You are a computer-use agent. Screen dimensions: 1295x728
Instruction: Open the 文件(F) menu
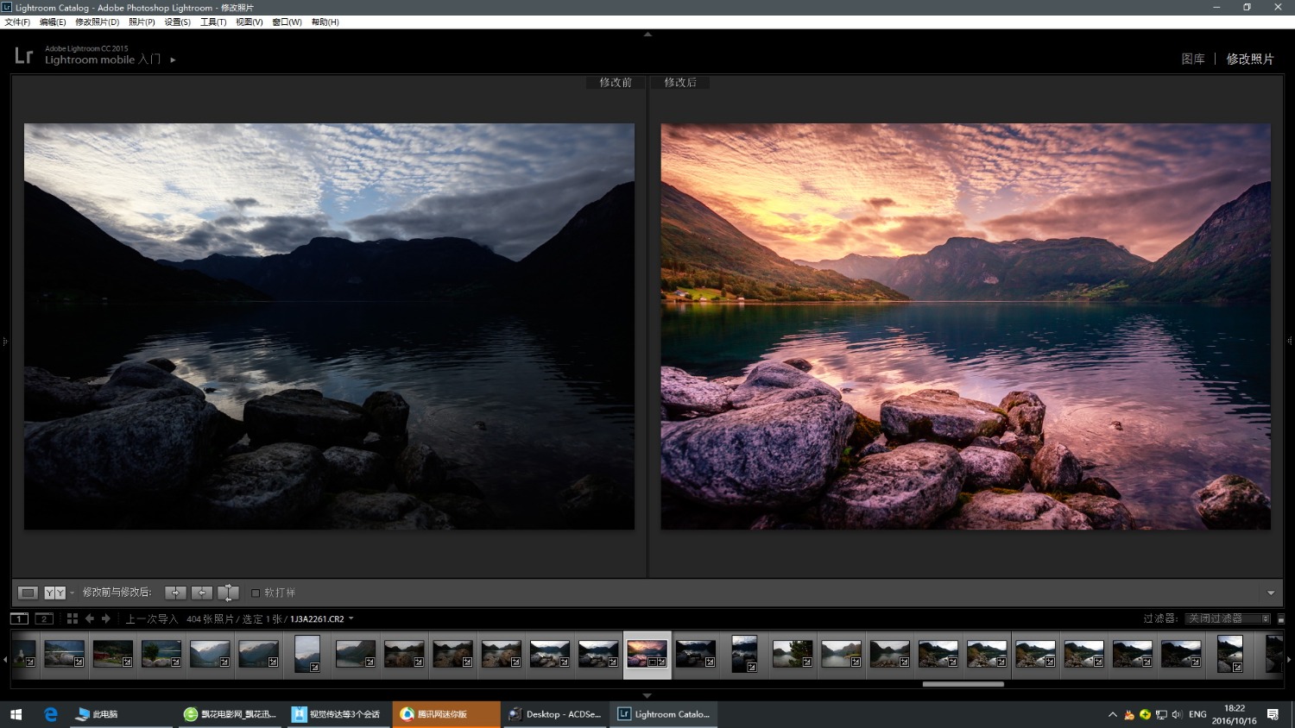point(17,22)
